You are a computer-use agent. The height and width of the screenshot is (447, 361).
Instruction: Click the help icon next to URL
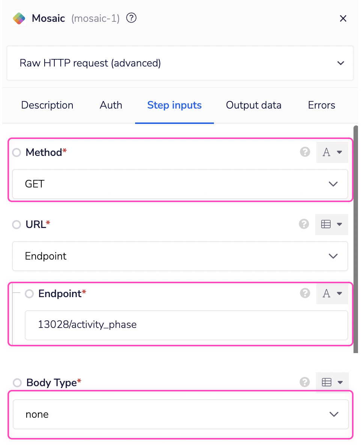304,224
